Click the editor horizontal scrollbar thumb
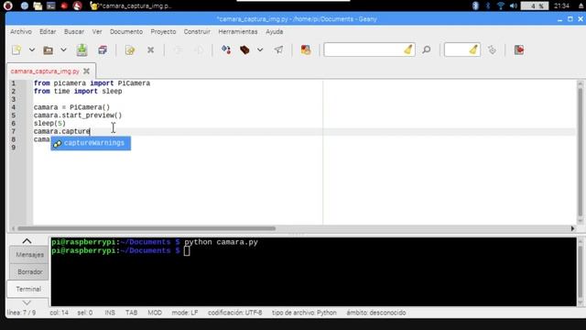 [x=146, y=228]
